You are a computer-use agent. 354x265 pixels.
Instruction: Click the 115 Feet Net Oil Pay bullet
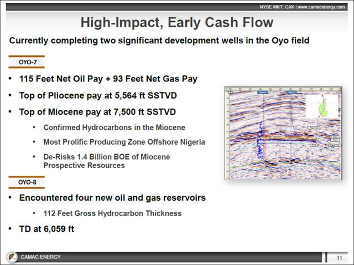pos(108,79)
